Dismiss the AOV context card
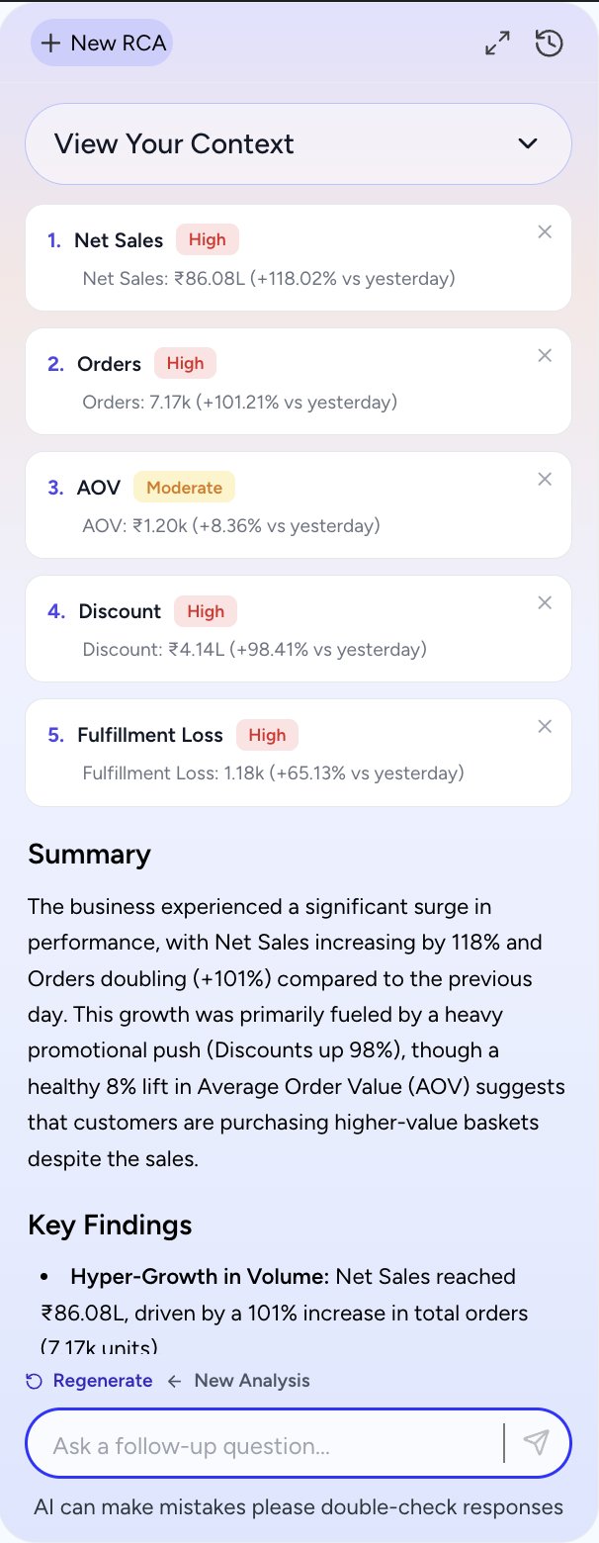 coord(545,479)
